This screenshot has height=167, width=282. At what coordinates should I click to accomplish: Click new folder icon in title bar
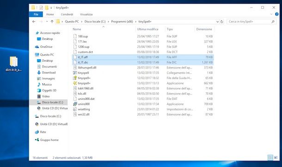[47, 7]
